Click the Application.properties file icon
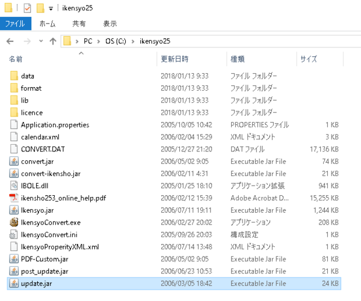Viewport: 361px width, 301px height. tap(14, 124)
